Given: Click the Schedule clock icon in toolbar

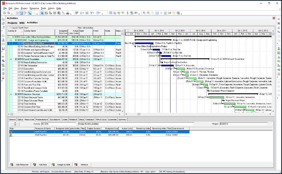Looking at the screenshot, I should pyautogui.click(x=115, y=13).
